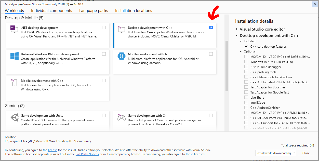The image size is (319, 161).
Task: Check the Game development with C++ workload
Action: pyautogui.click(x=211, y=115)
